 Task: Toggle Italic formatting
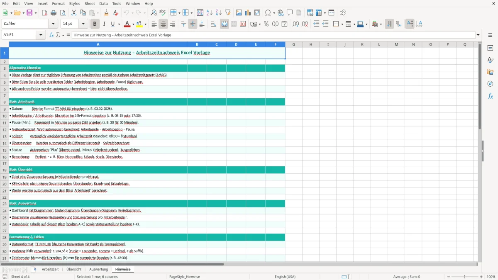click(104, 24)
